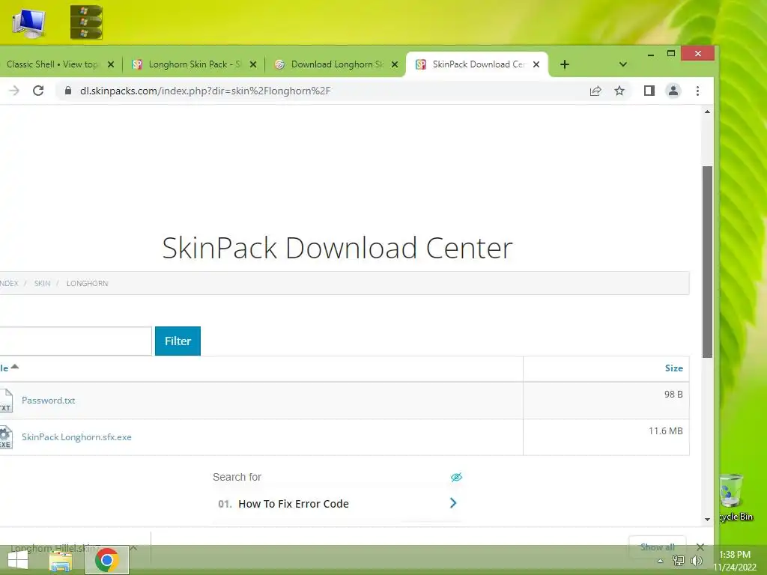Reload the page with the refresh icon
Image resolution: width=767 pixels, height=575 pixels.
click(38, 91)
